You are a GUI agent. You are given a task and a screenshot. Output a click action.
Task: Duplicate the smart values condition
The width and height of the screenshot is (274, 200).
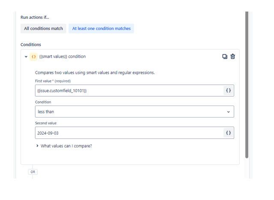pos(225,56)
